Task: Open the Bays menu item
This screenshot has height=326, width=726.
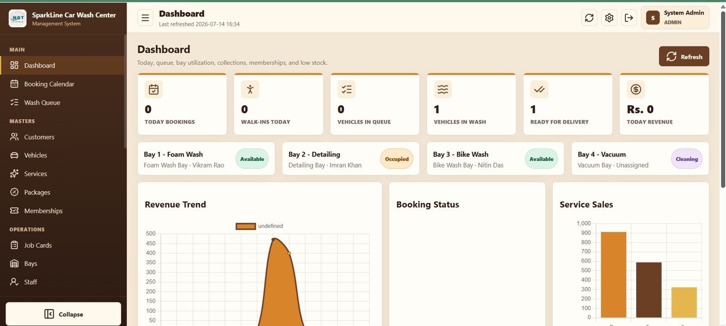Action: pos(62,263)
